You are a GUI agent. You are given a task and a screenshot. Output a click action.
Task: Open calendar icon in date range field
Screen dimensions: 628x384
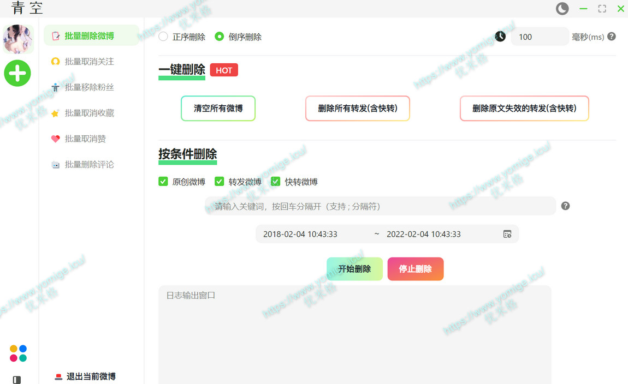507,234
